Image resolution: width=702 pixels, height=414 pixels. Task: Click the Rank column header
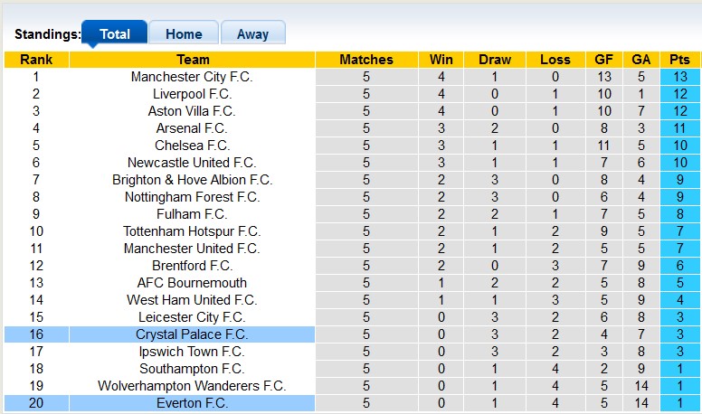(36, 60)
